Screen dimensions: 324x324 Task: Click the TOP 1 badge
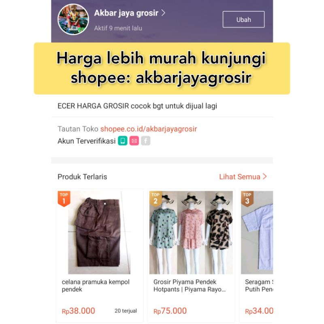(x=64, y=198)
